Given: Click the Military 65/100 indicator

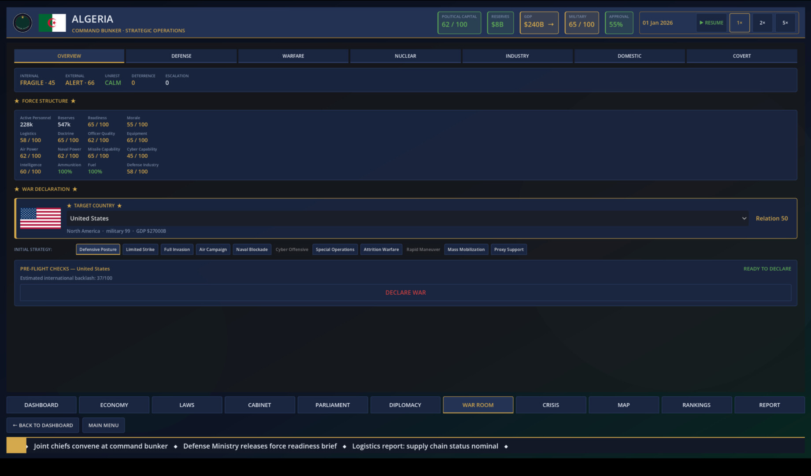Looking at the screenshot, I should [581, 23].
